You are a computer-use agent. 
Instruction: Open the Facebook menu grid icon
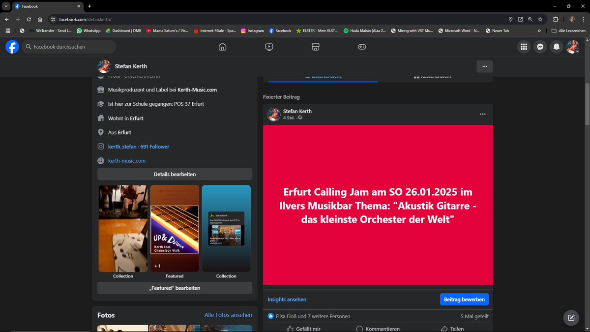[524, 47]
